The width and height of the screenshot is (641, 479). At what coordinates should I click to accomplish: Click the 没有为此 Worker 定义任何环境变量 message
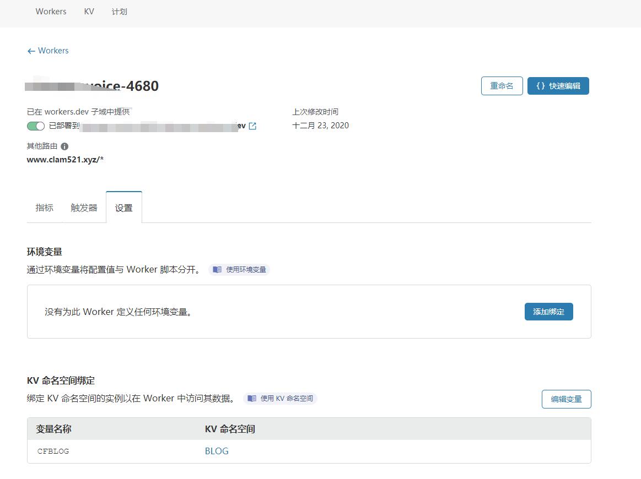pos(118,312)
